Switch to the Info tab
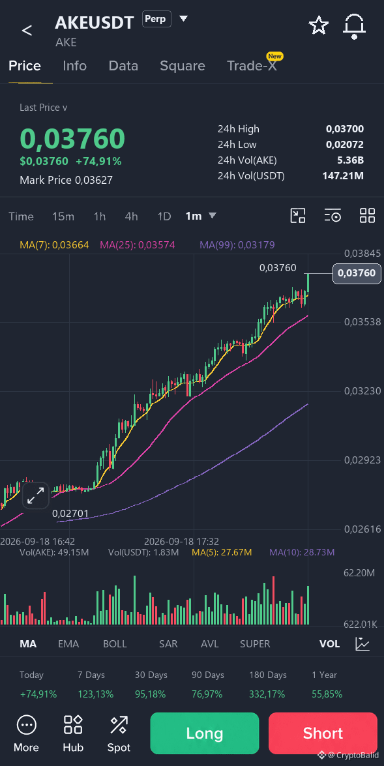Screen dimensions: 384x766 click(x=75, y=66)
